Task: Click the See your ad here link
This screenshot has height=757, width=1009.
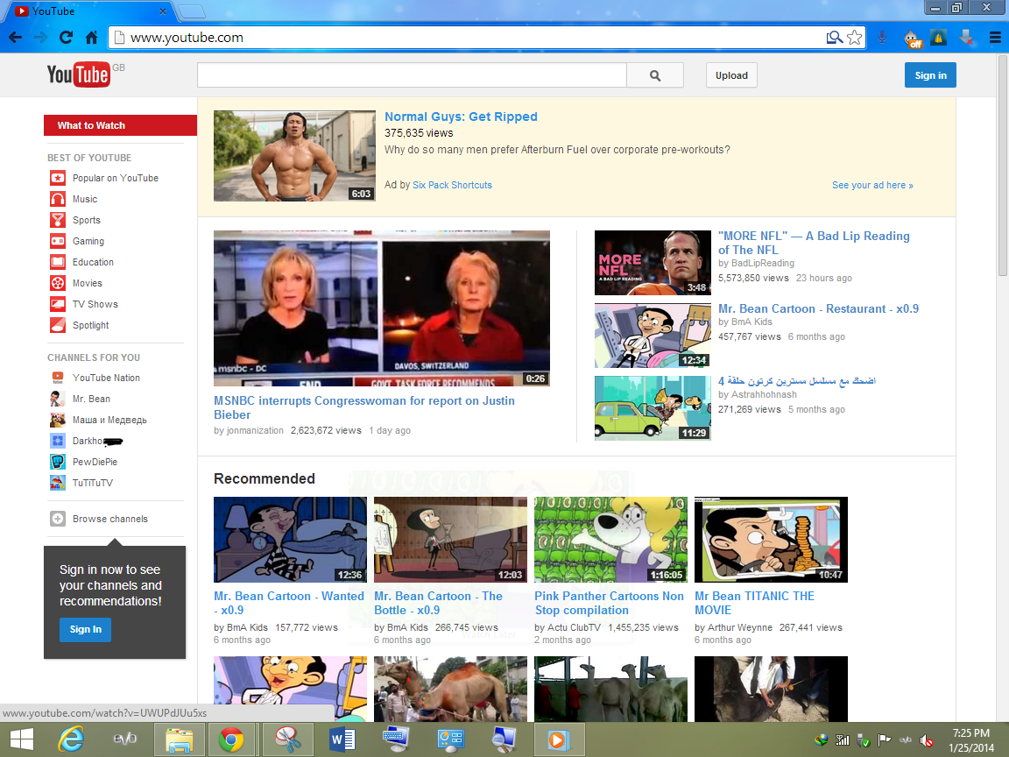Action: click(x=872, y=186)
